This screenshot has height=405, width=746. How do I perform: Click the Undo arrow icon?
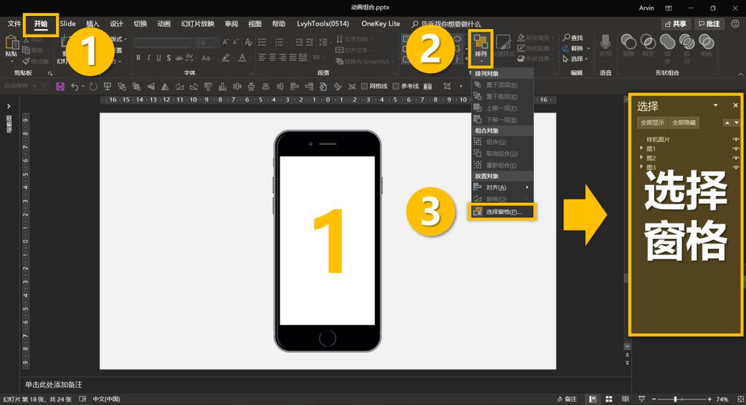(x=74, y=86)
